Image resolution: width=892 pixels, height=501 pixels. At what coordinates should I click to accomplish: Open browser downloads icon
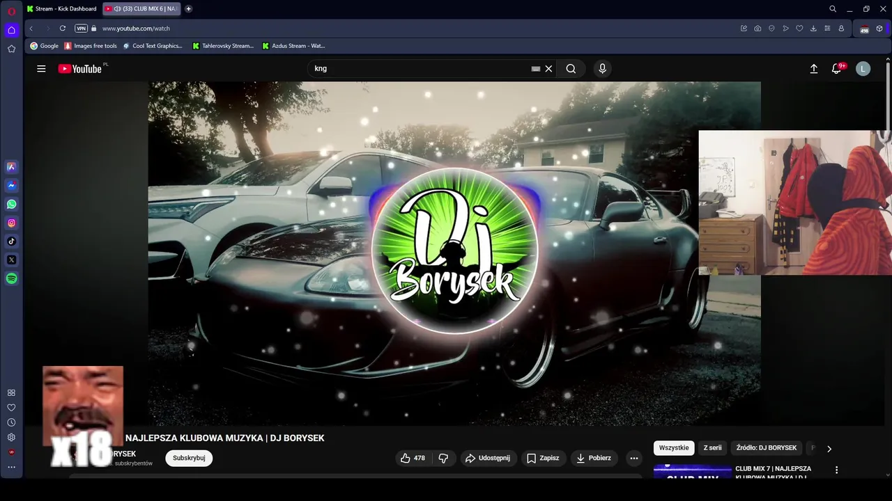click(x=813, y=29)
